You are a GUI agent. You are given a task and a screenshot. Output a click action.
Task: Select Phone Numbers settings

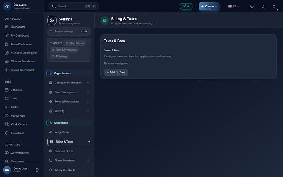pos(69,160)
